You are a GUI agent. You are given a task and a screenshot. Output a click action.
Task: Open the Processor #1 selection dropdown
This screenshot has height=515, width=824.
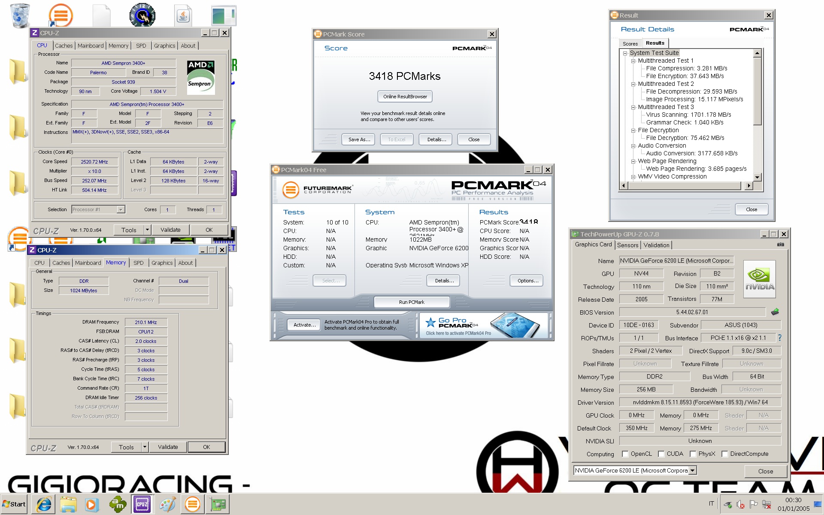pos(121,209)
